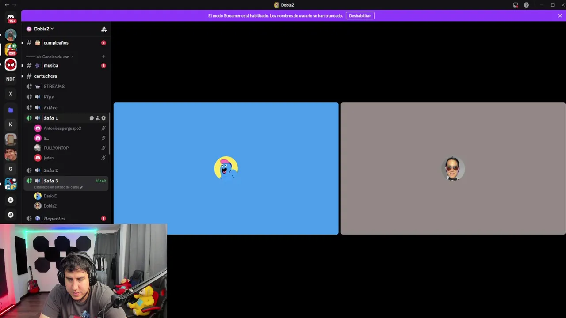Join the Sala 1 voice channel
566x318 pixels.
click(x=66, y=118)
